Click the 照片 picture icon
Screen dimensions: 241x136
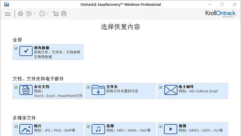pyautogui.click(x=26, y=129)
